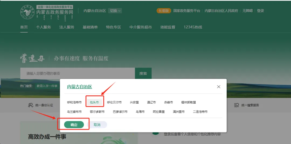Select 包头市 in the dialog
This screenshot has width=291, height=144.
[94, 102]
